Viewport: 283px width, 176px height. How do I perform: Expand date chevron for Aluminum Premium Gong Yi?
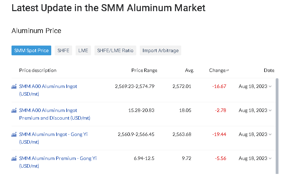click(270, 159)
